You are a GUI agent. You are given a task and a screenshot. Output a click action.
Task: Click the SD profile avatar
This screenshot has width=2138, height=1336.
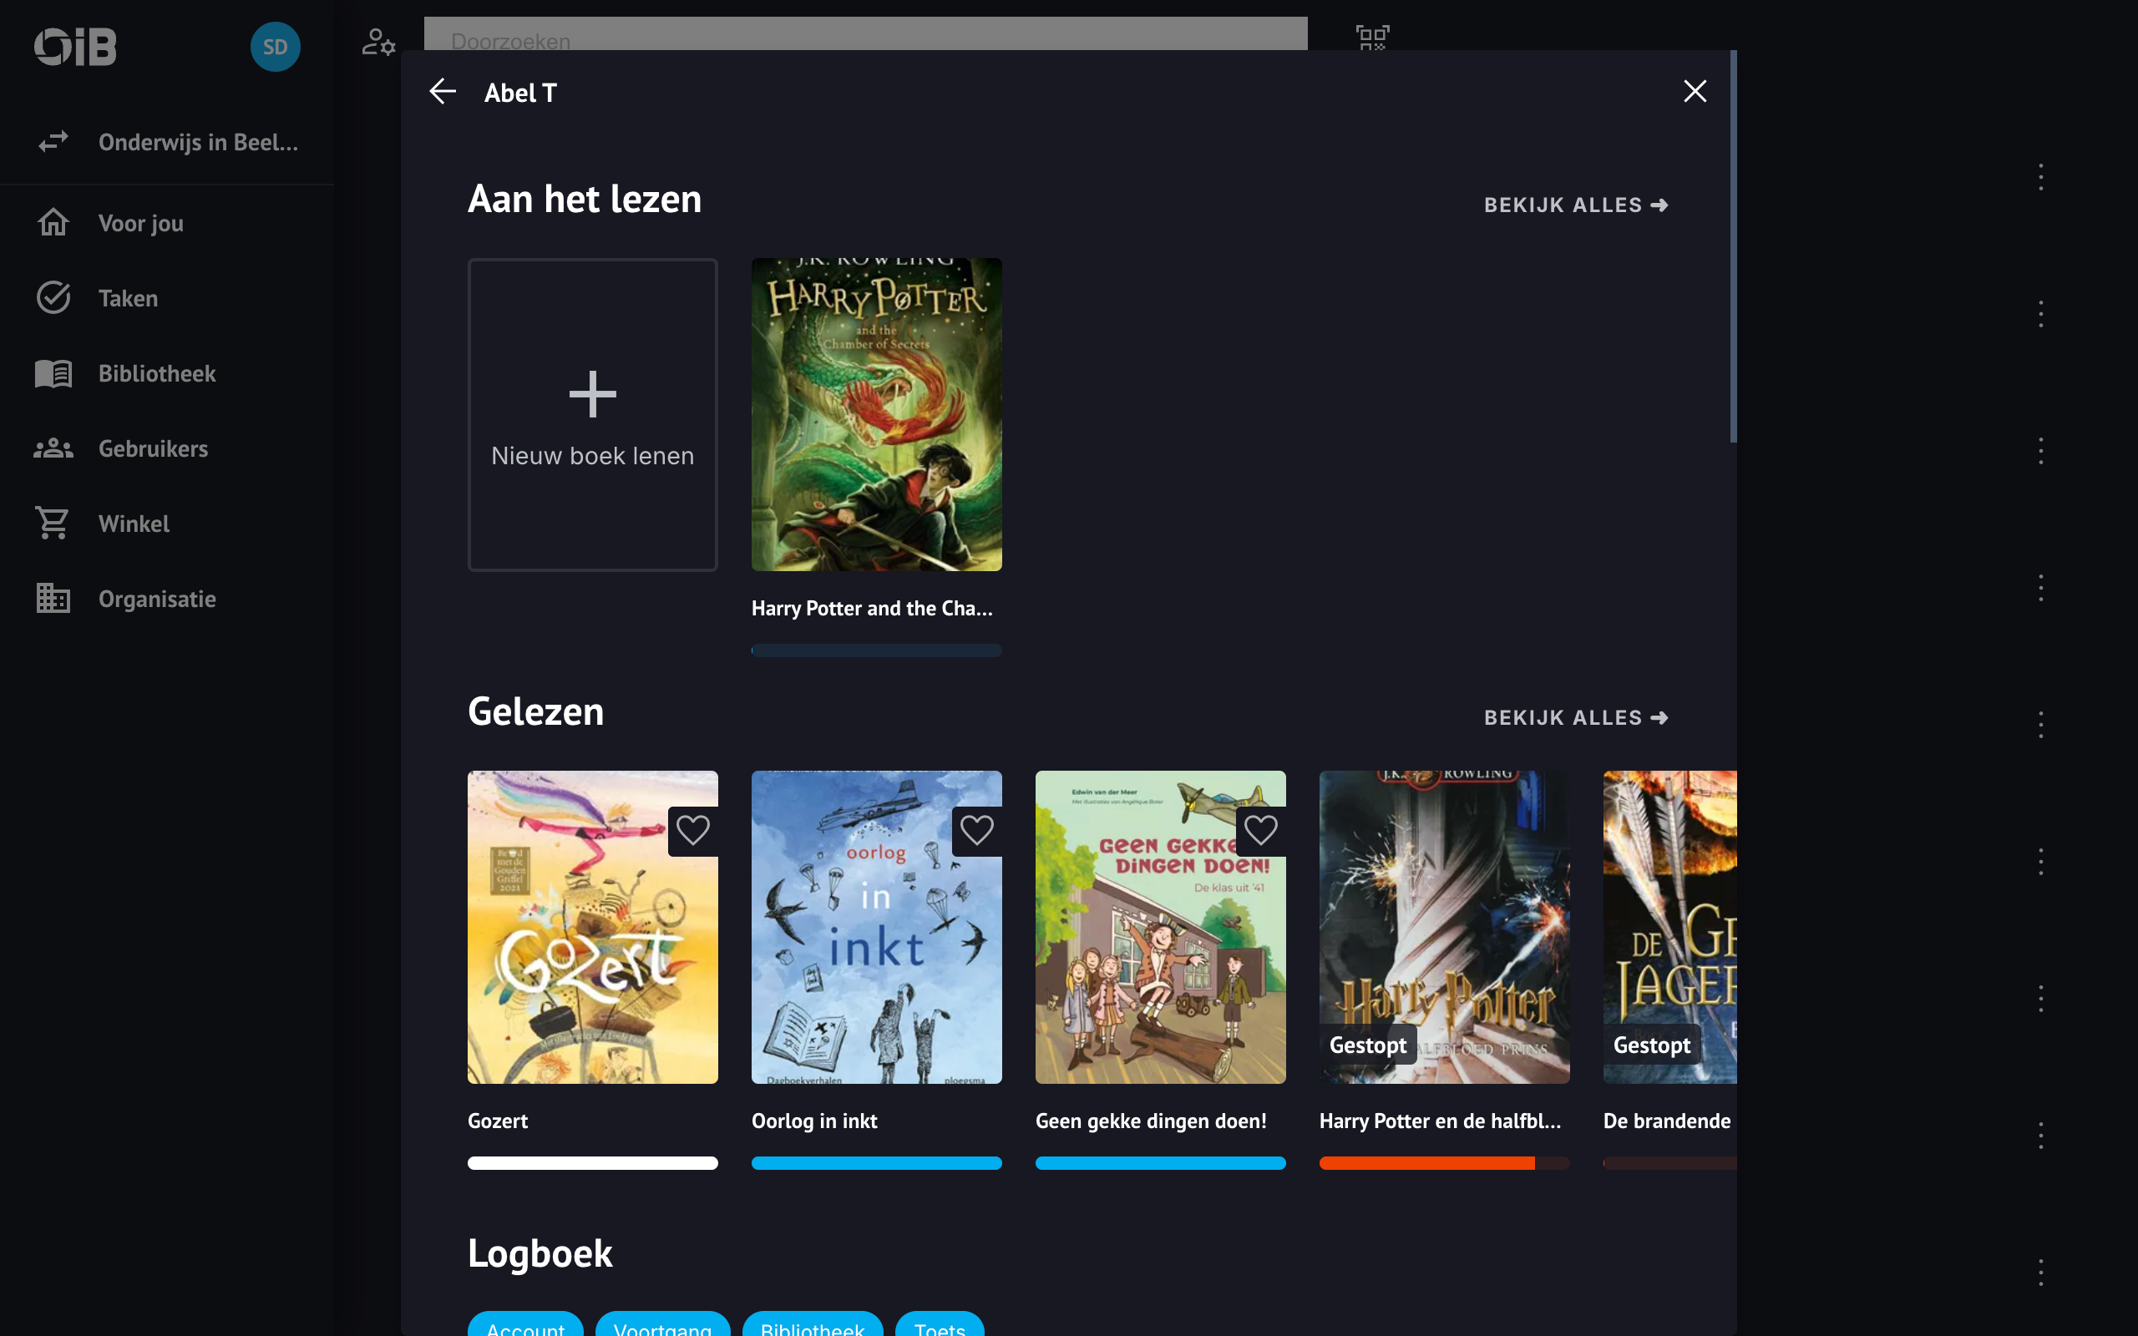tap(275, 47)
